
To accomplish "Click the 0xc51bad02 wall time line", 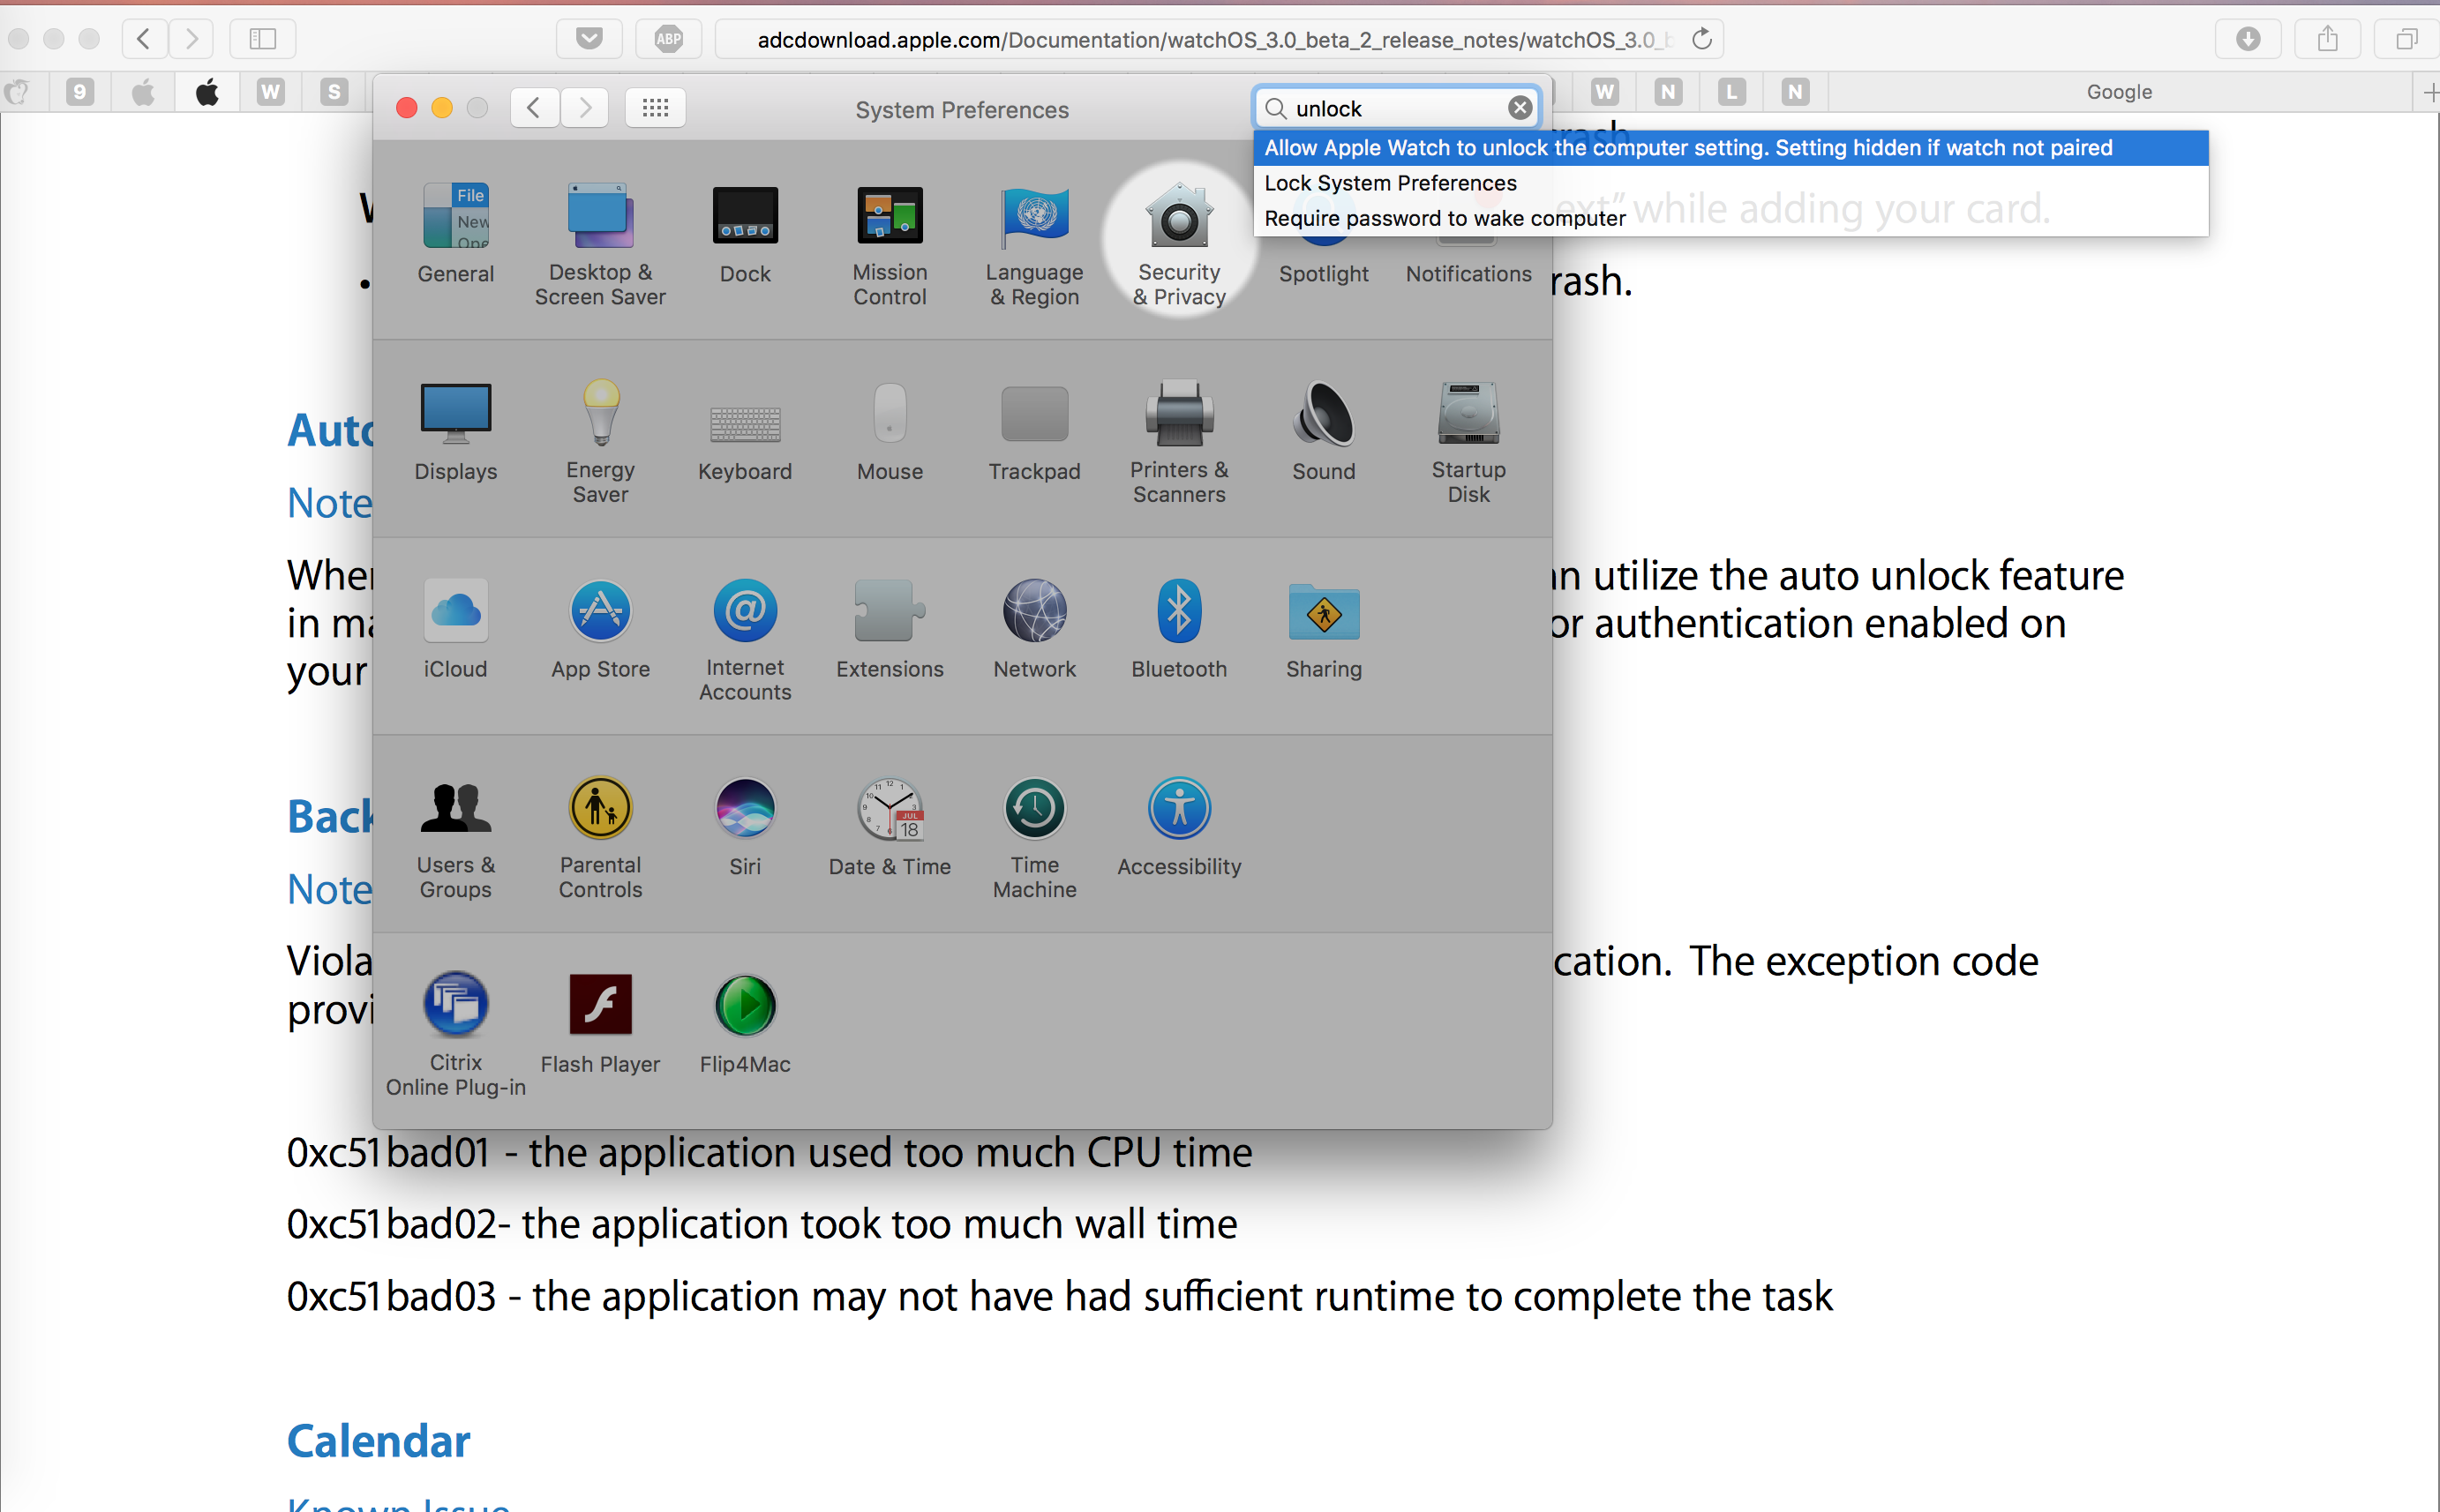I will [x=762, y=1225].
